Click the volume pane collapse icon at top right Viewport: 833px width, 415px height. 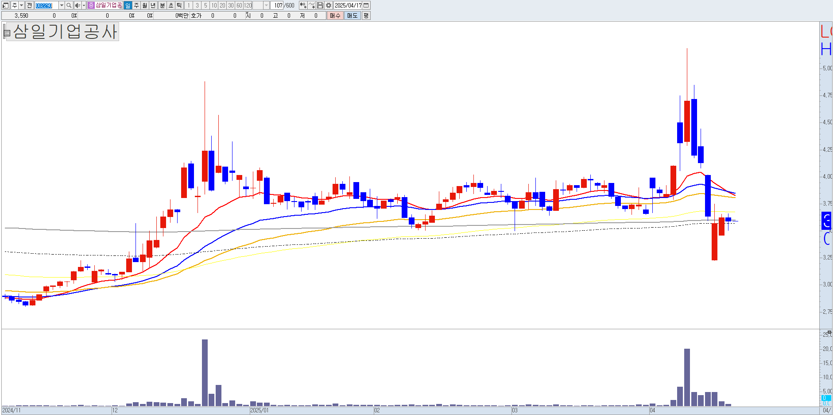(829, 332)
